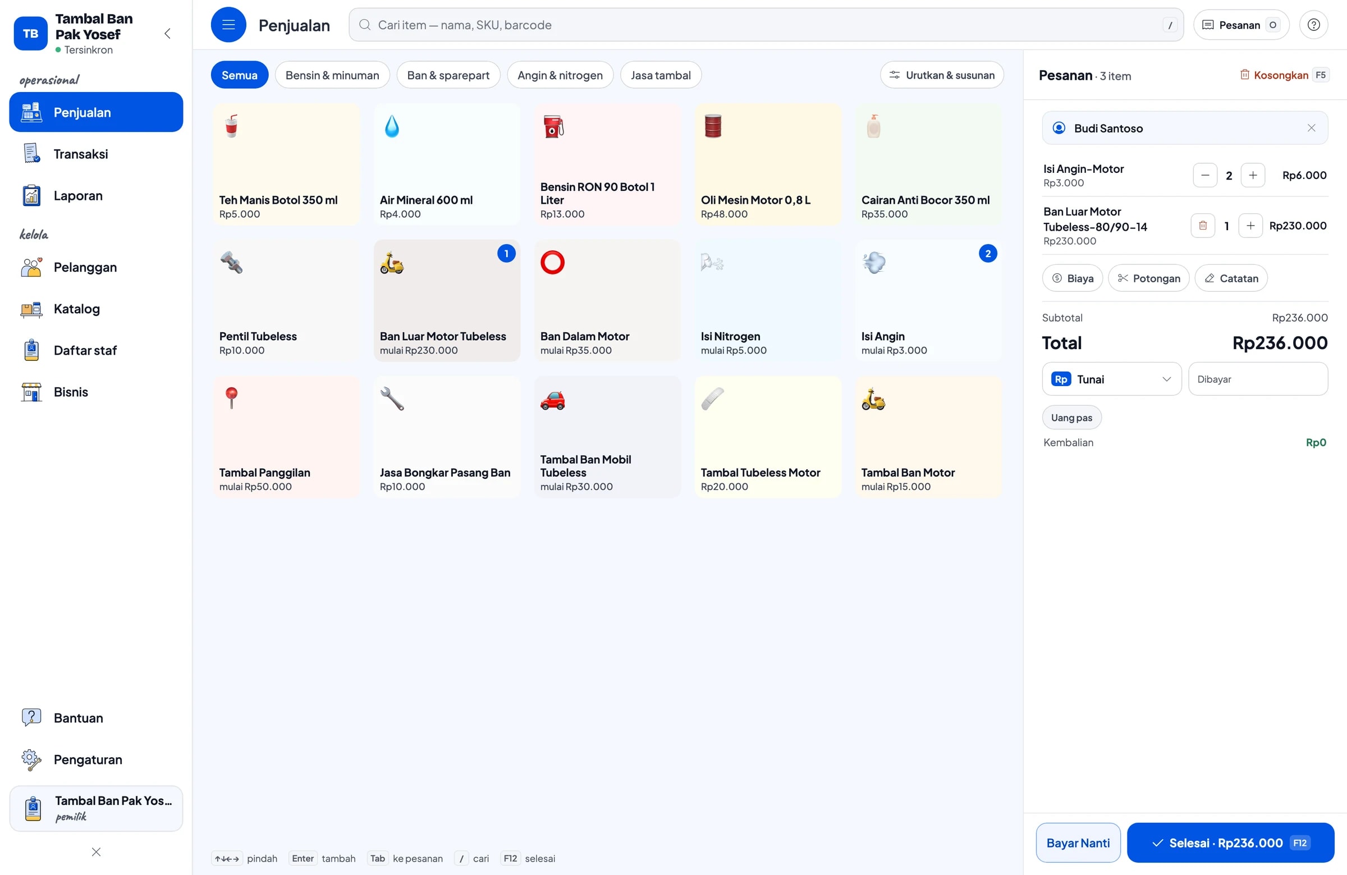Add a Biaya fee

click(x=1072, y=278)
